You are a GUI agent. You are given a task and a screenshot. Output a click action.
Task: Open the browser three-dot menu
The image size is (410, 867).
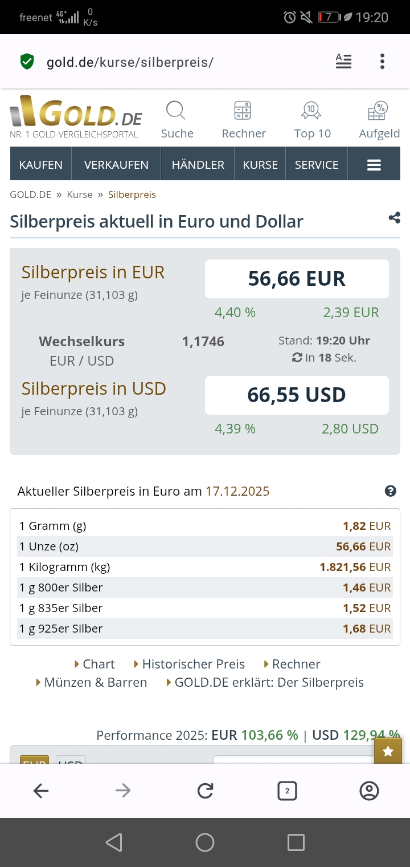click(382, 62)
